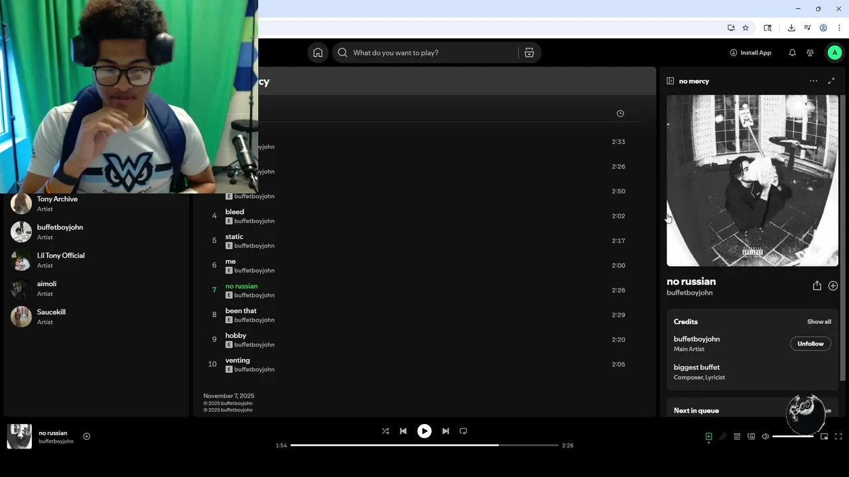Open Saucekill artist in library
This screenshot has width=849, height=477.
click(x=96, y=317)
